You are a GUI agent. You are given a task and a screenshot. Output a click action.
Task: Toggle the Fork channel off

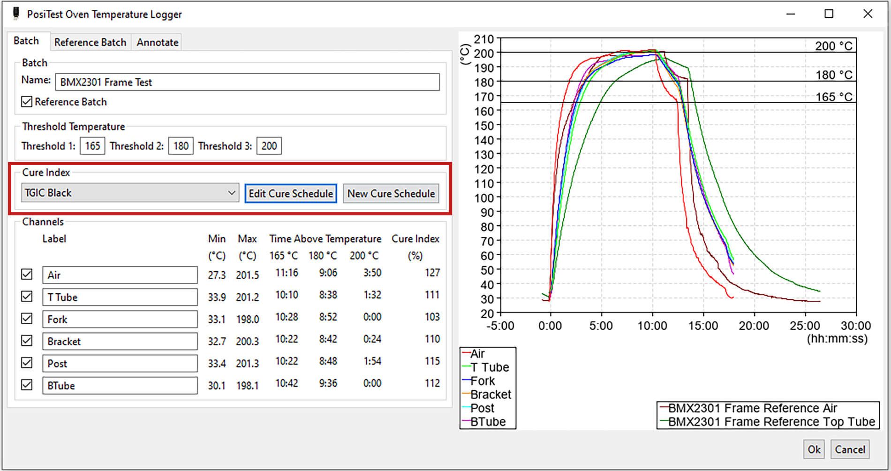27,319
